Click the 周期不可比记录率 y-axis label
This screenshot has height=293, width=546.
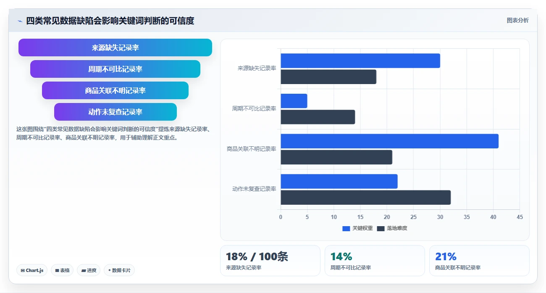pos(254,108)
